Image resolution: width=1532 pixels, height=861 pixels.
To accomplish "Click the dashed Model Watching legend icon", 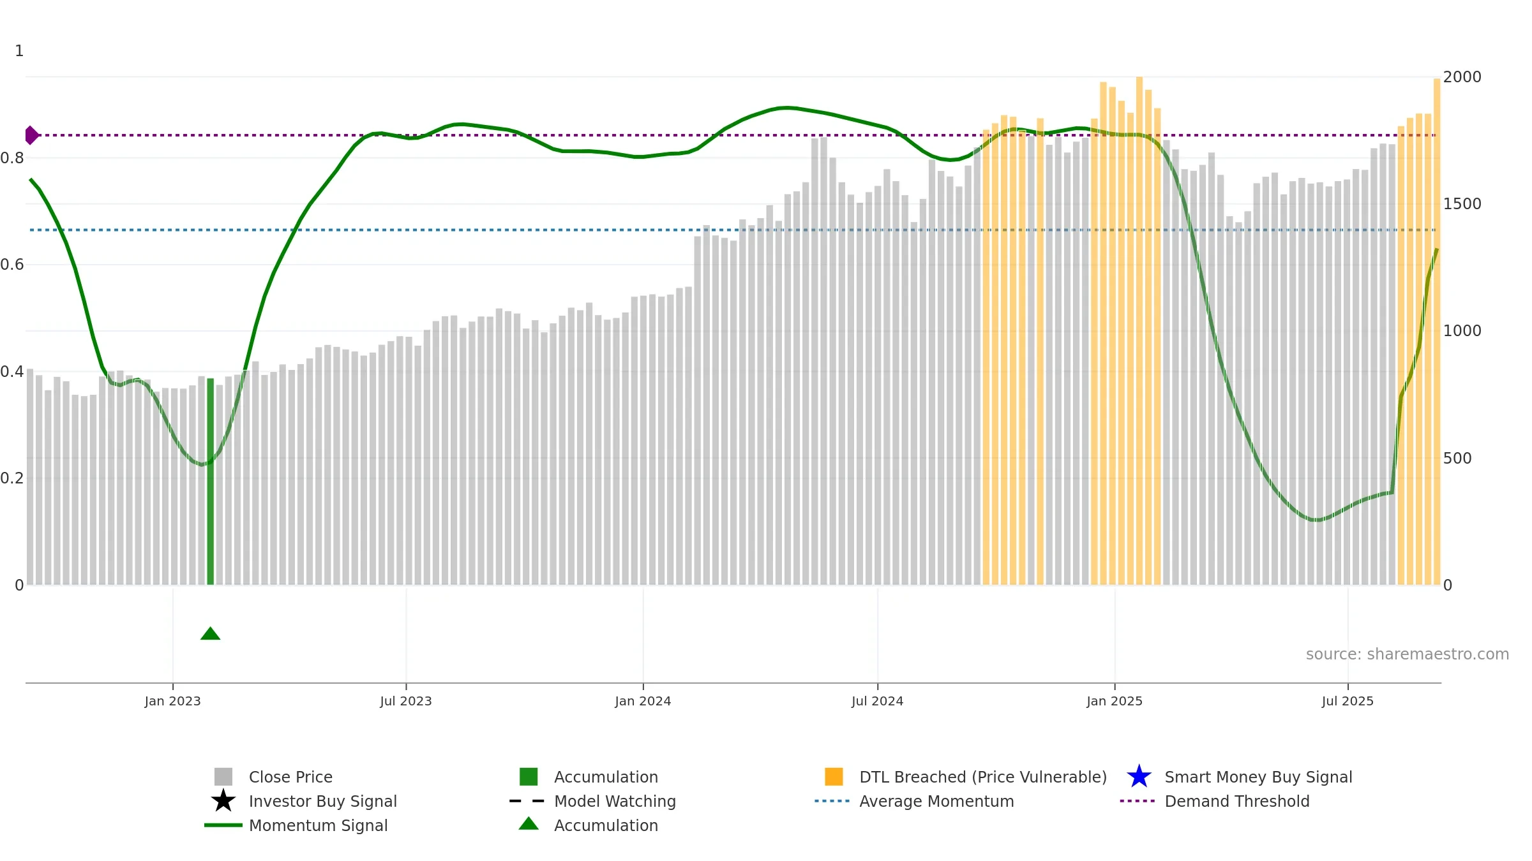I will (x=527, y=801).
